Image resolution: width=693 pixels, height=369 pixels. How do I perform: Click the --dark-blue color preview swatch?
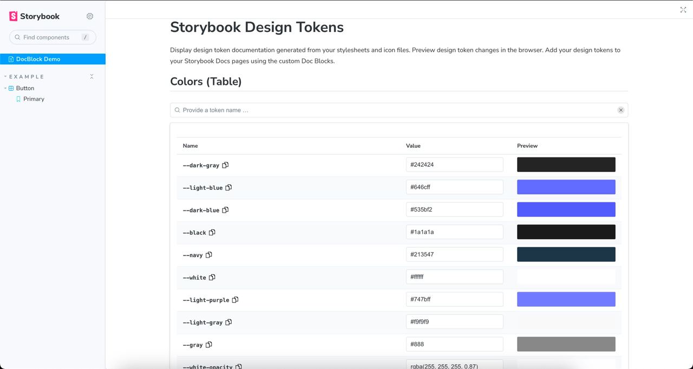click(x=566, y=209)
